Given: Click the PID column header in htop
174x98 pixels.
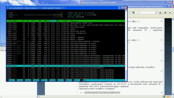Looking at the screenshot, I should click(x=10, y=21).
